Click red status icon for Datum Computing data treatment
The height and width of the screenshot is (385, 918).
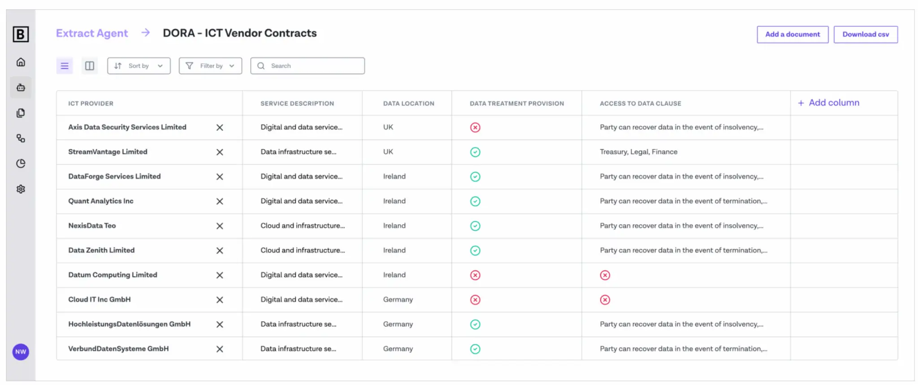(x=475, y=275)
